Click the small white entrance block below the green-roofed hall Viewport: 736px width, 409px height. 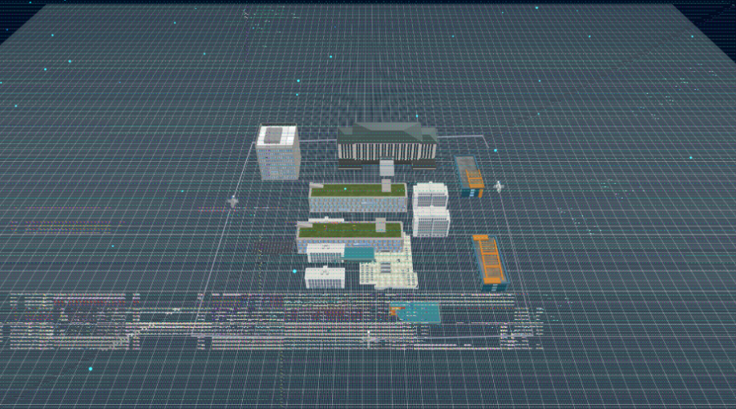pos(387,168)
